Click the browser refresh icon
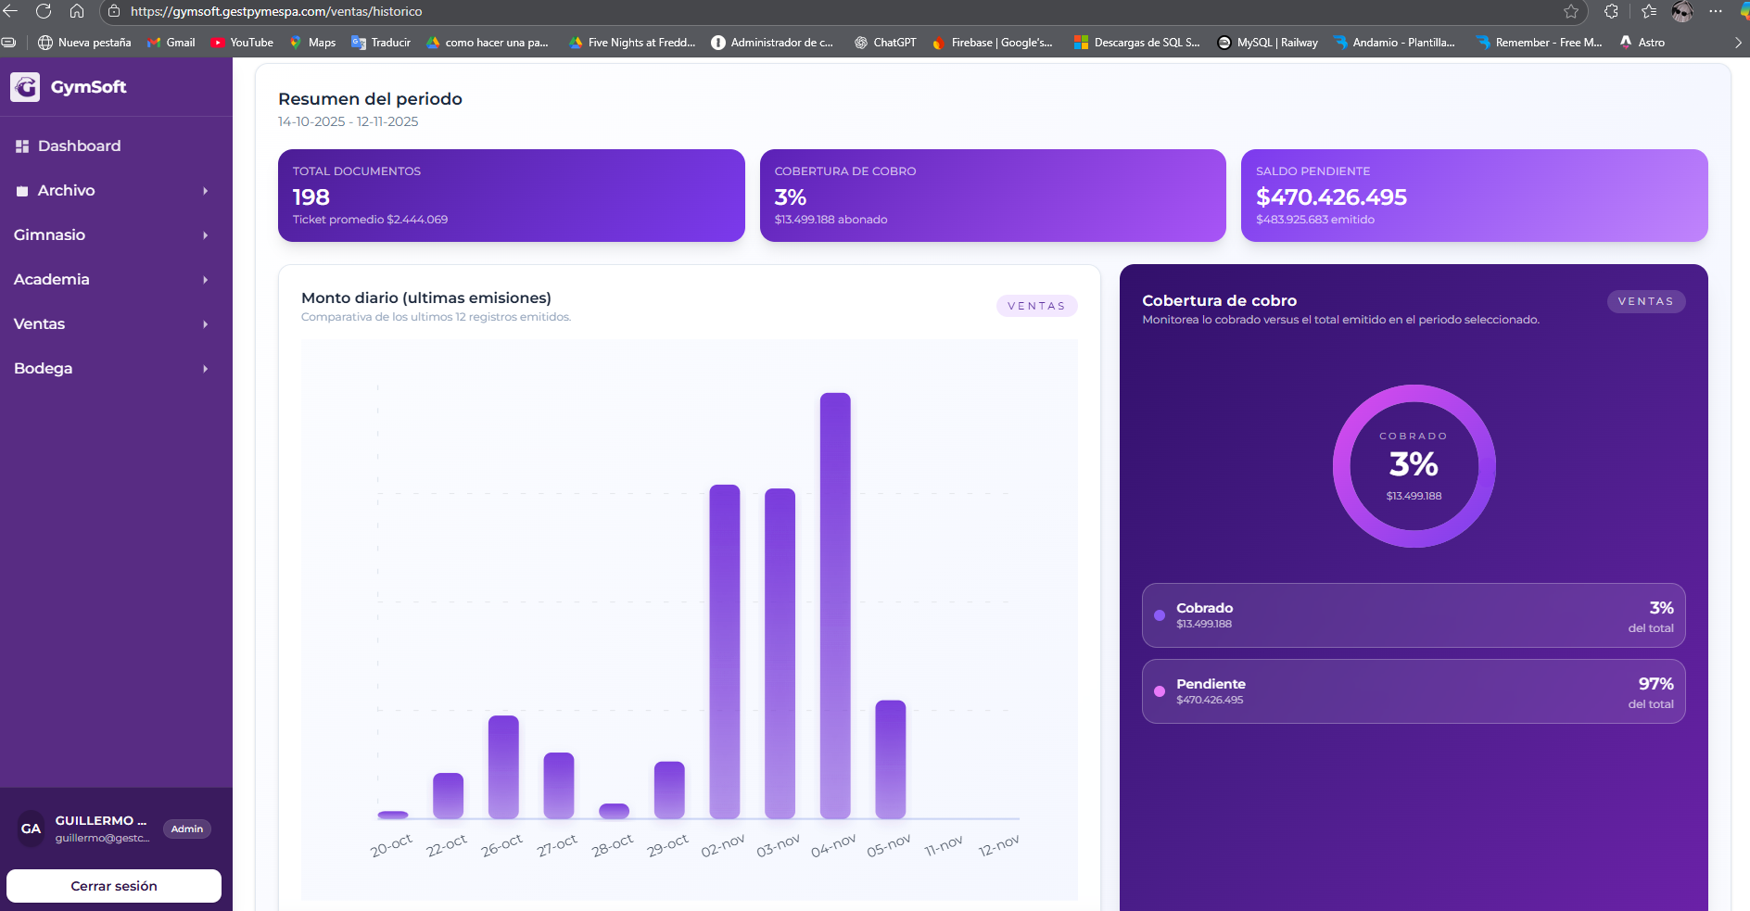 pos(44,11)
